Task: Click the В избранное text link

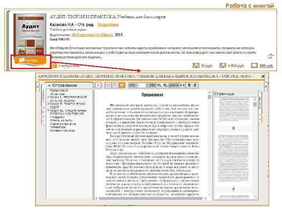Action: tap(69, 66)
